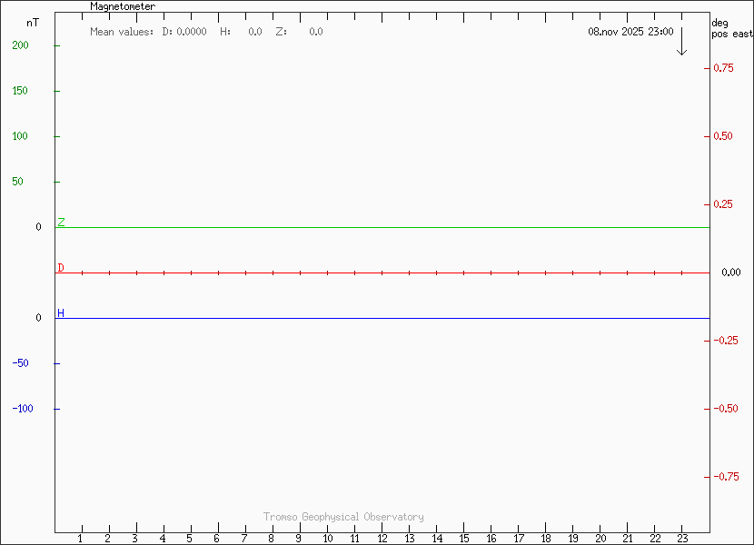
Task: Select the Magnetometer title text
Action: click(x=123, y=6)
